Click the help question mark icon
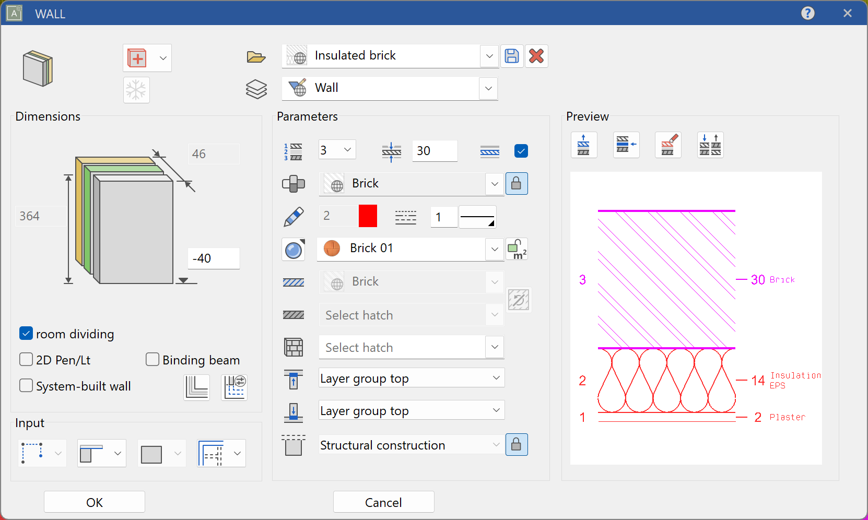Image resolution: width=868 pixels, height=520 pixels. (x=808, y=13)
